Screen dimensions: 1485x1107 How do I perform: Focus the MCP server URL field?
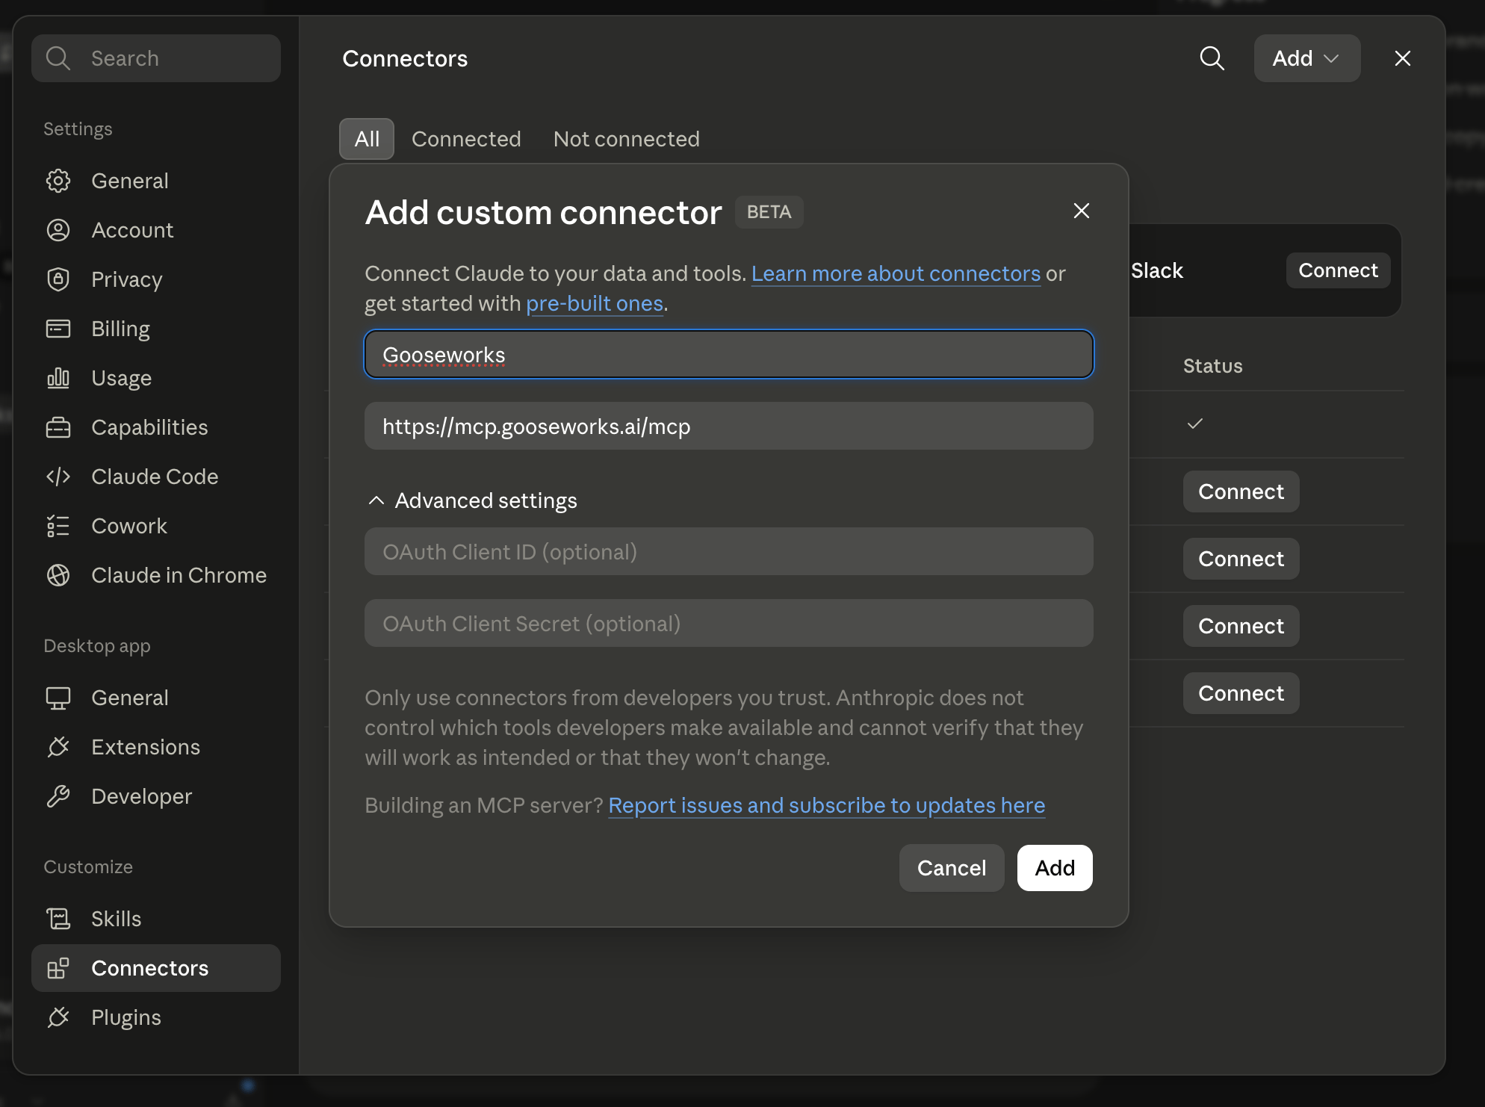pyautogui.click(x=729, y=426)
